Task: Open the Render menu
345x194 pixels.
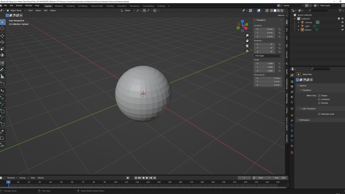Action: coord(19,5)
